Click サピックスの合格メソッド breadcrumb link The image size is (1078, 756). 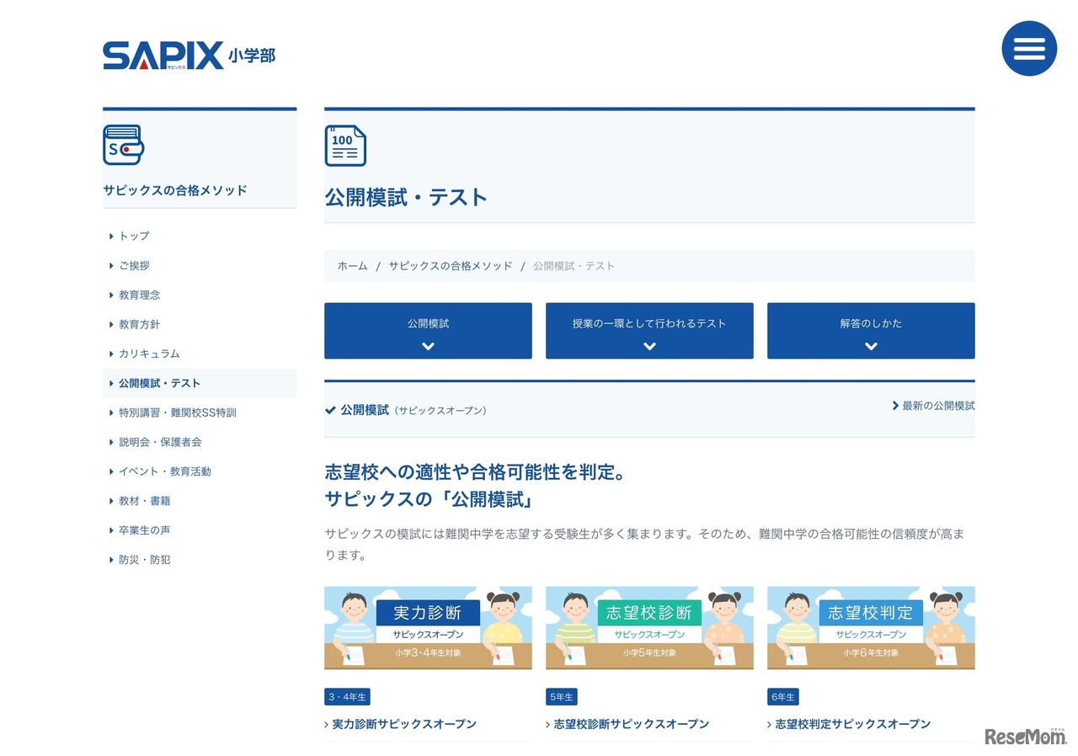pyautogui.click(x=451, y=266)
